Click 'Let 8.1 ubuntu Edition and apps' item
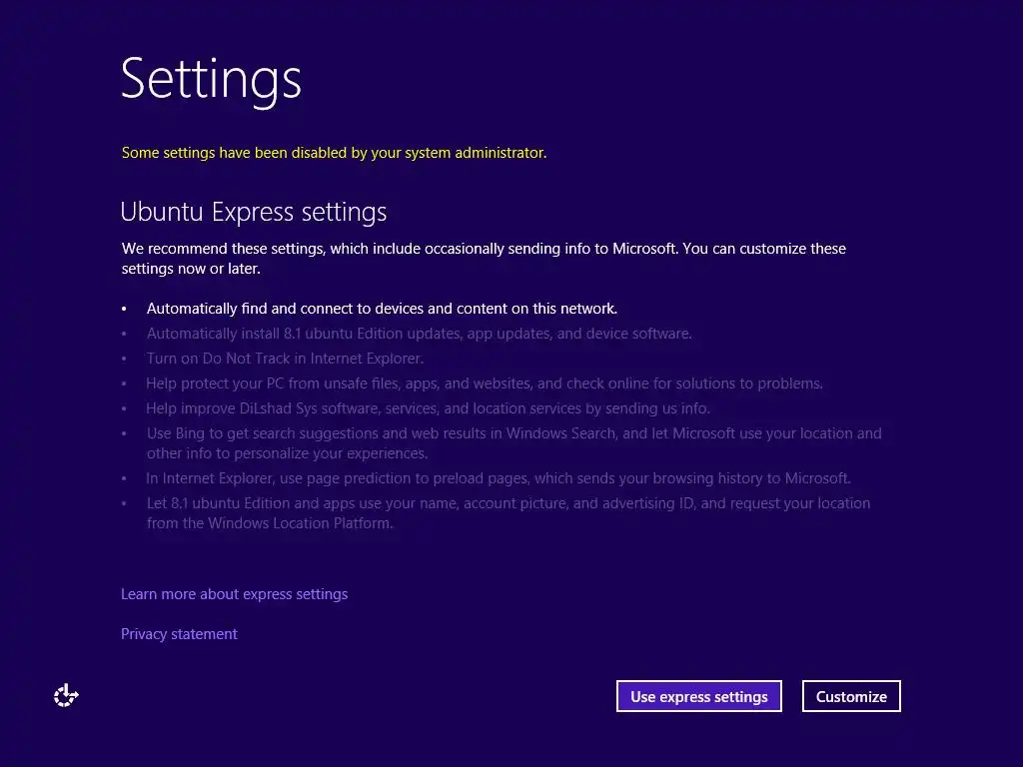This screenshot has width=1023, height=767. (509, 512)
